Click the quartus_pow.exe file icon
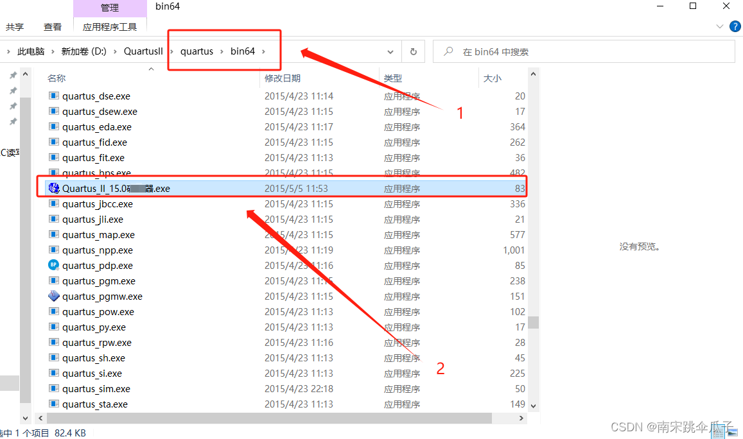The height and width of the screenshot is (439, 743). pos(54,311)
